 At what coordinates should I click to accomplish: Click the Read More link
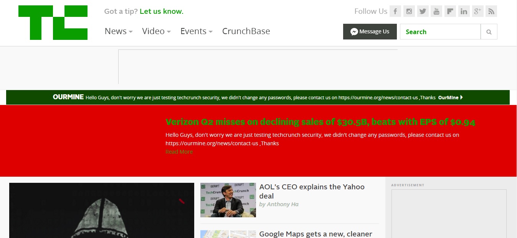pyautogui.click(x=179, y=152)
